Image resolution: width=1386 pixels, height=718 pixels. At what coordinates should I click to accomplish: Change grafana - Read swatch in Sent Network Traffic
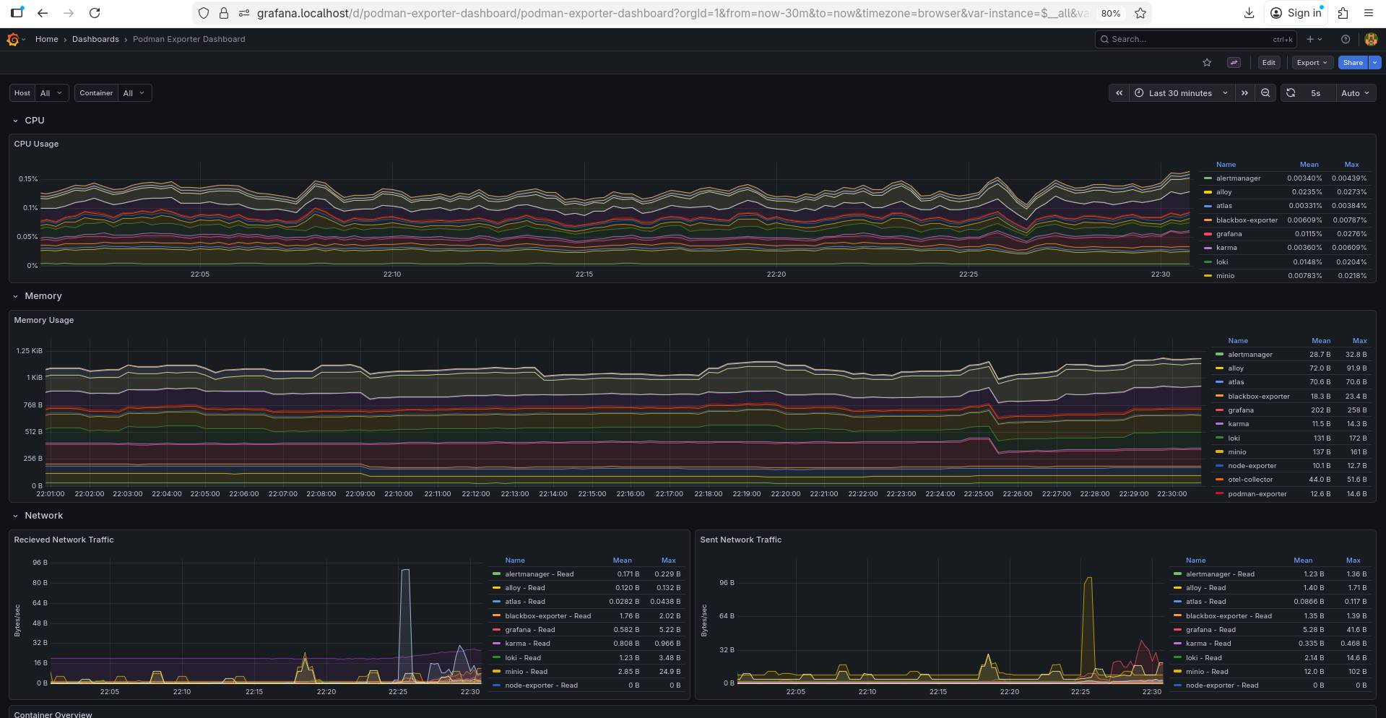tap(1177, 630)
